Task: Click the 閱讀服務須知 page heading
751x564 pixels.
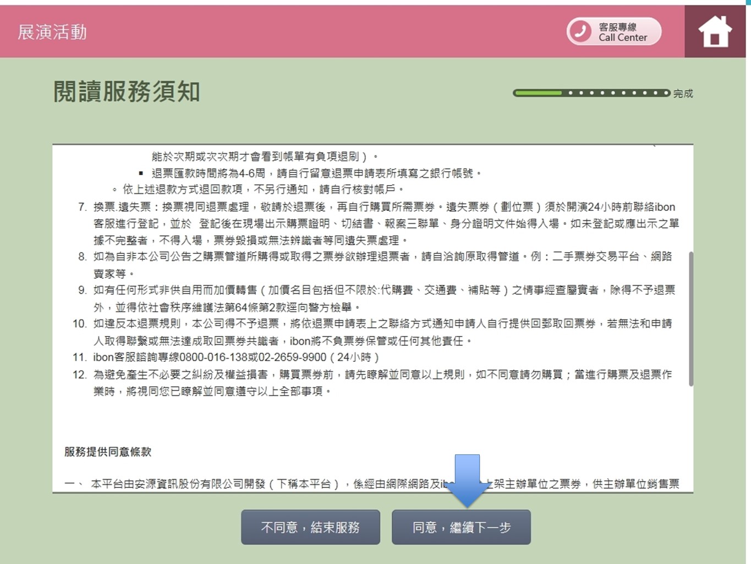Action: (127, 91)
